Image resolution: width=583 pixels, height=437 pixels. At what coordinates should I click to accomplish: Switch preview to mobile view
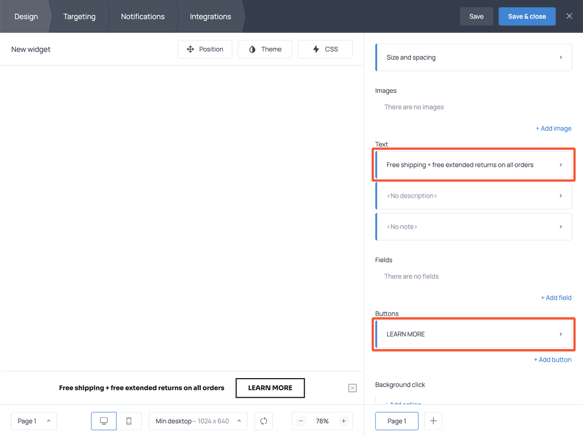coord(128,421)
